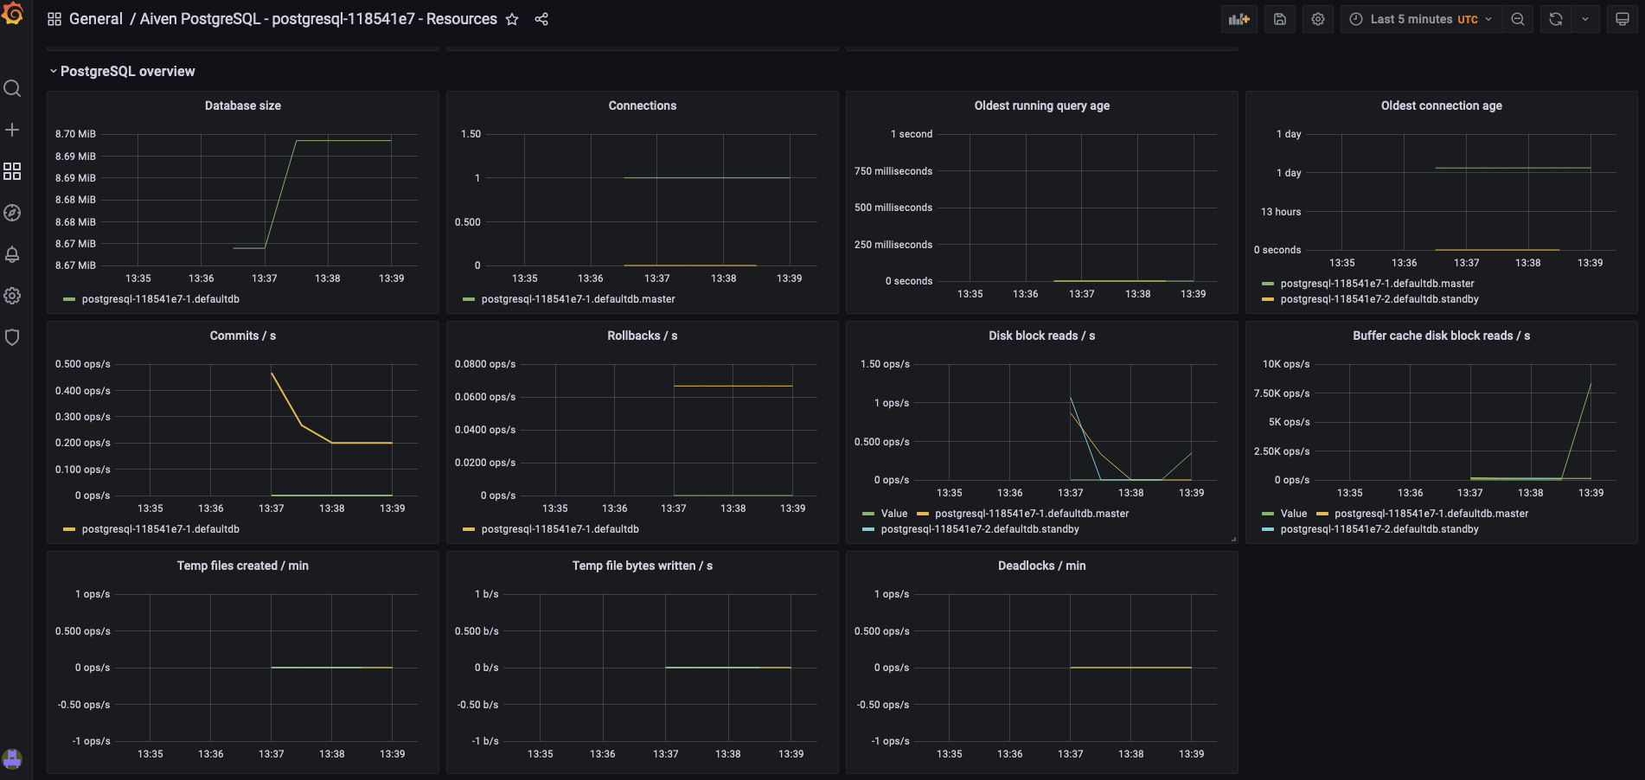Click the Create (plus) icon in sidebar
The height and width of the screenshot is (780, 1645).
12,130
